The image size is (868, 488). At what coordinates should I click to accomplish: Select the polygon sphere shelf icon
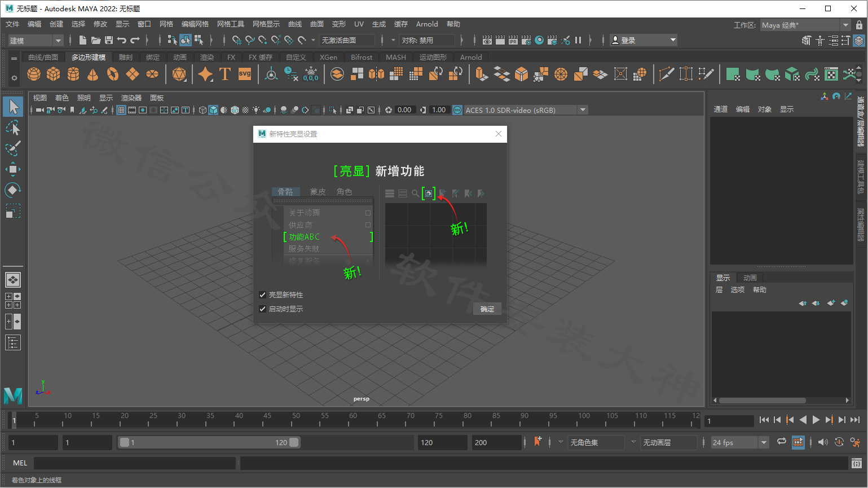(34, 74)
